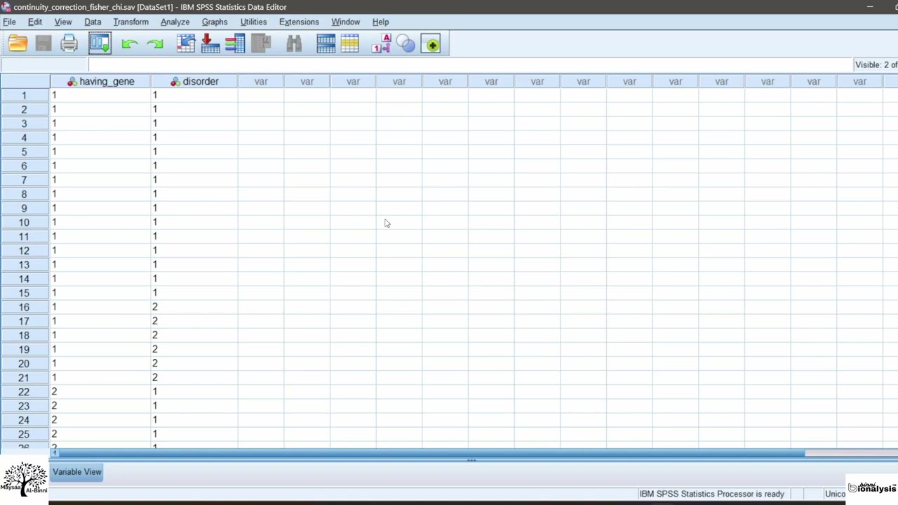Click the yellow-banded Select Cases grid icon
This screenshot has width=898, height=505.
pyautogui.click(x=349, y=44)
